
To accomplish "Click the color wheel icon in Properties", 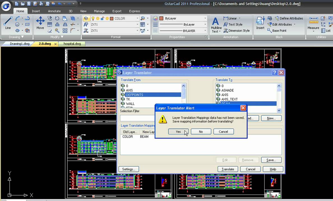I will (x=156, y=18).
